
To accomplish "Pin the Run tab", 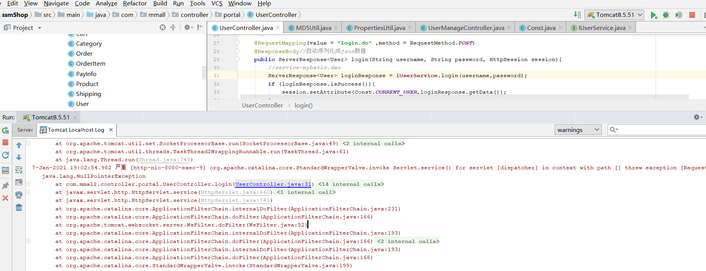I will point(5,186).
